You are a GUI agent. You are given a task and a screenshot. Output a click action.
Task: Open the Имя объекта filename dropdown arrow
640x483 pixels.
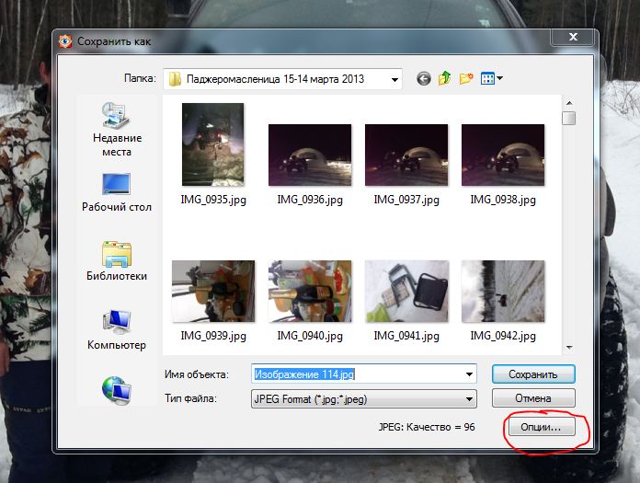coord(469,374)
